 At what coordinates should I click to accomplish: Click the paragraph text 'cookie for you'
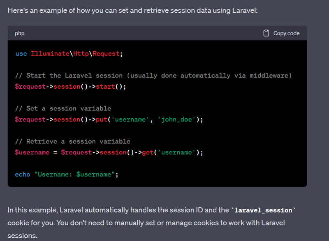(31, 223)
